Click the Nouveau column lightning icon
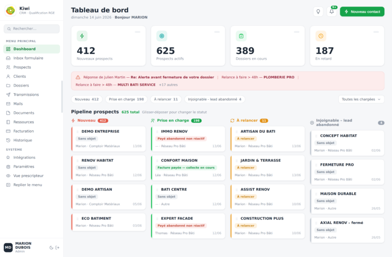Screen dimensions: 392x257 pyautogui.click(x=73, y=121)
